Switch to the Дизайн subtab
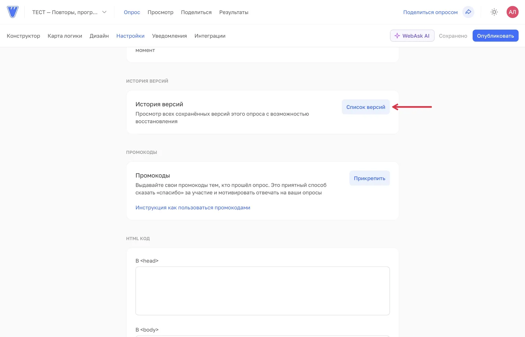The height and width of the screenshot is (337, 525). point(99,36)
